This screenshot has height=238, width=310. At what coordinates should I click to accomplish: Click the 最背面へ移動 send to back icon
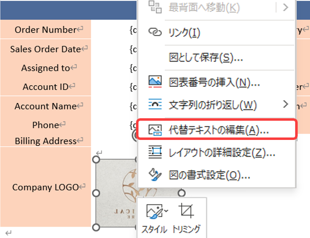155,7
